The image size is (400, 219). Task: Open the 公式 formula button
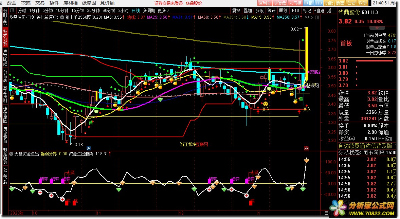click(351, 3)
